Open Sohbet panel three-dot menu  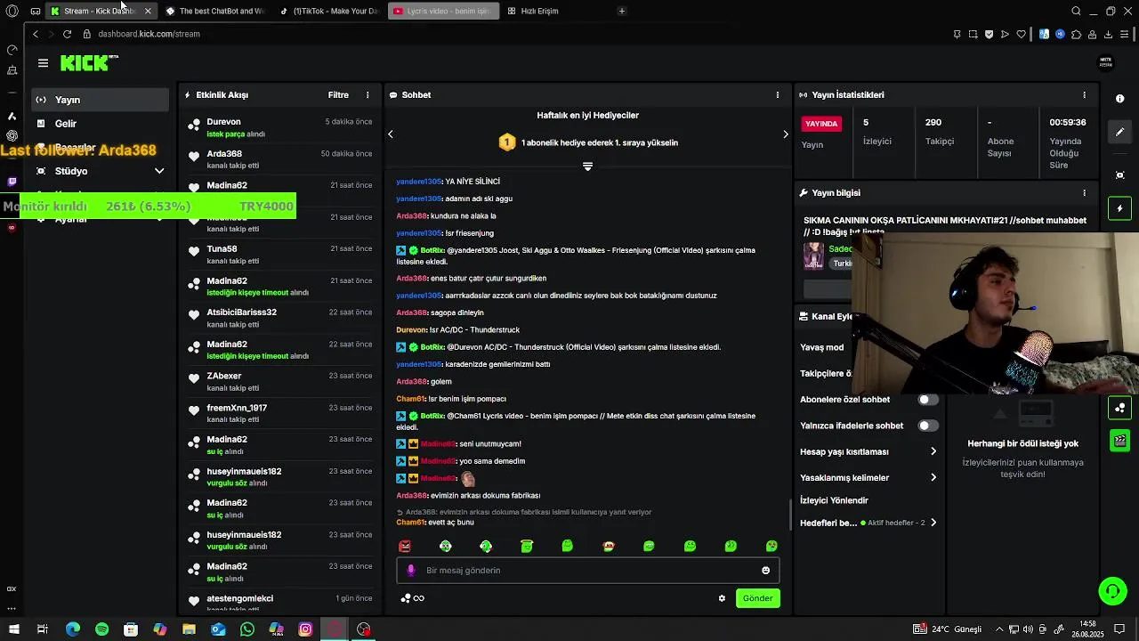point(778,95)
